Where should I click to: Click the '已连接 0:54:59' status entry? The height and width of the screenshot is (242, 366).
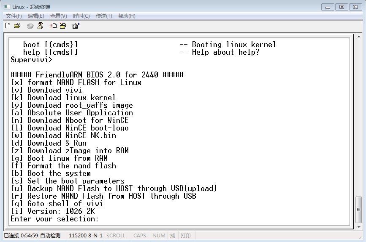(x=21, y=236)
